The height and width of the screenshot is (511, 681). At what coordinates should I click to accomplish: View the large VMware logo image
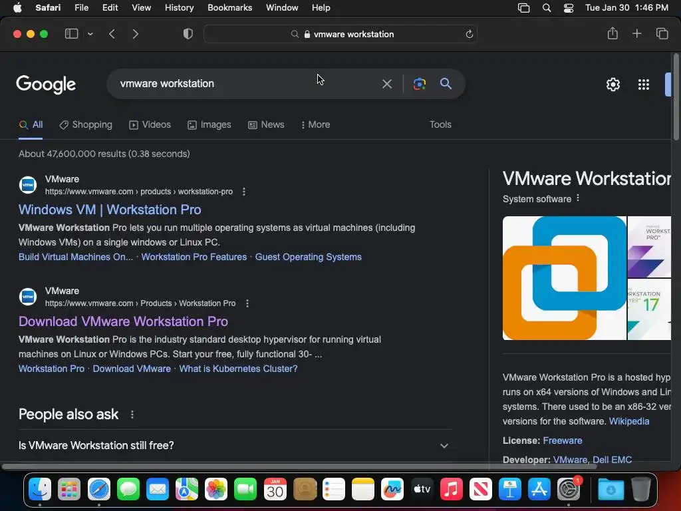(x=564, y=278)
